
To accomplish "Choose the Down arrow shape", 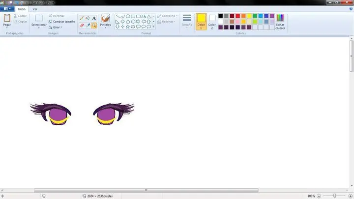I will tap(118, 27).
